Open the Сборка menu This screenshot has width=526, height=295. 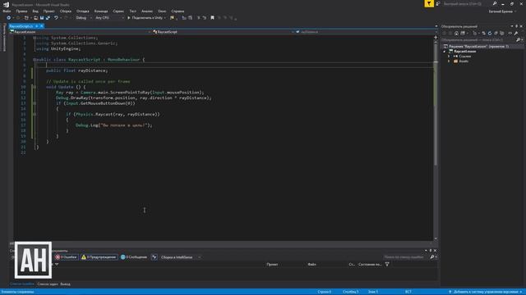coord(66,11)
